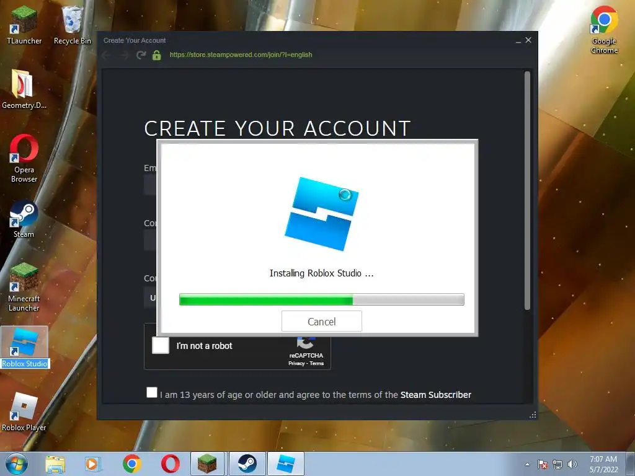
Task: Launch Opera Browser from the desktop
Action: tap(24, 158)
